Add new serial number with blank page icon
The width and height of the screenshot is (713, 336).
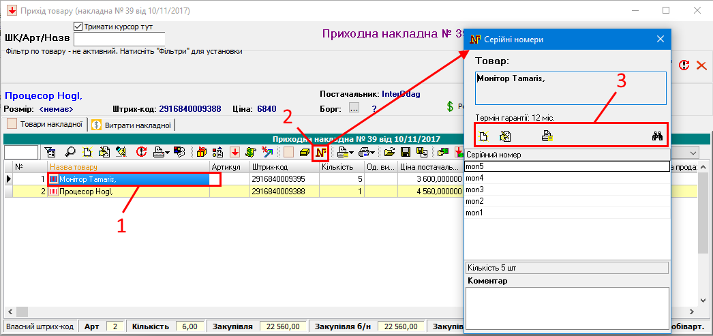(484, 136)
